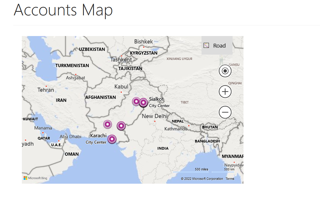Click the pushpin northeast of Karachi

121,126
